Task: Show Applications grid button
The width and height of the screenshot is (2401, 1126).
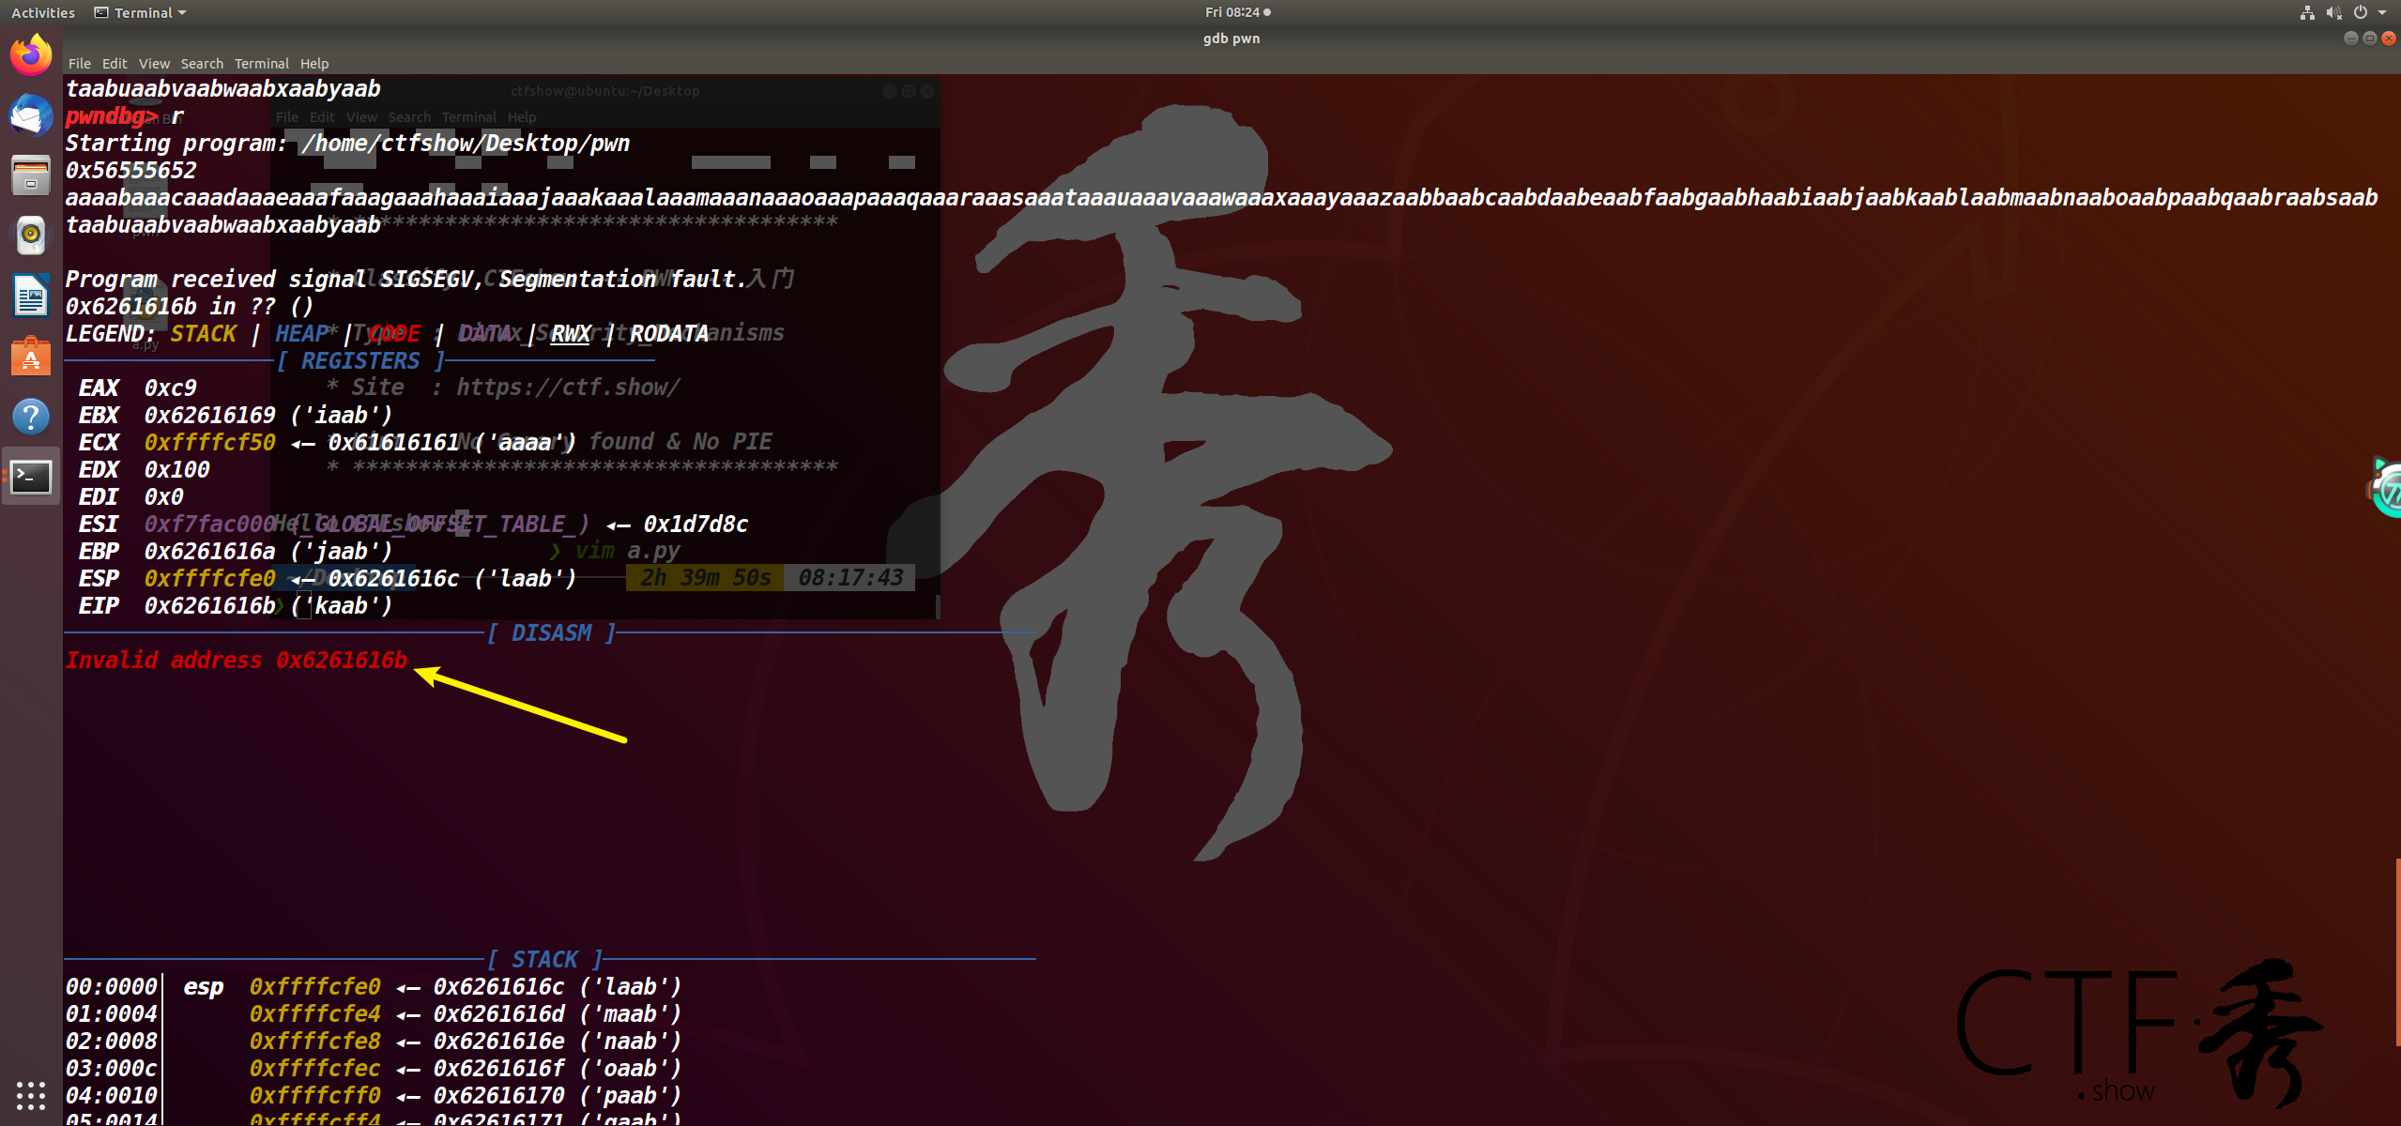Action: (x=31, y=1095)
